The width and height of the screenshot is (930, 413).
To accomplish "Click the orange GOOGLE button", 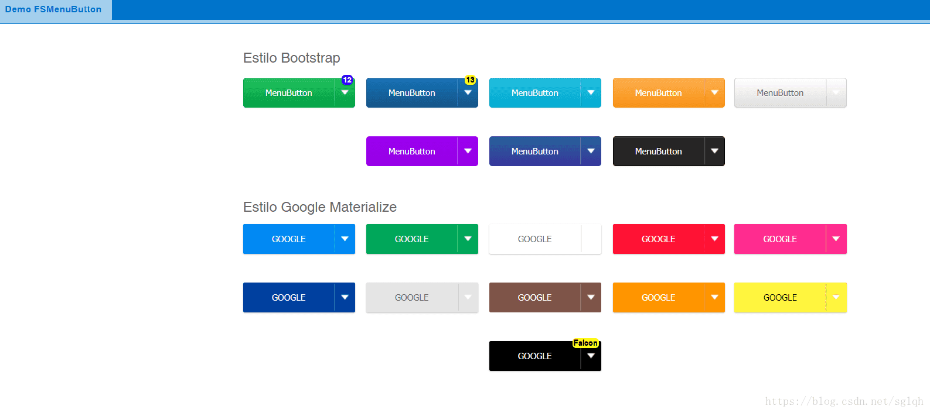I will pyautogui.click(x=658, y=298).
